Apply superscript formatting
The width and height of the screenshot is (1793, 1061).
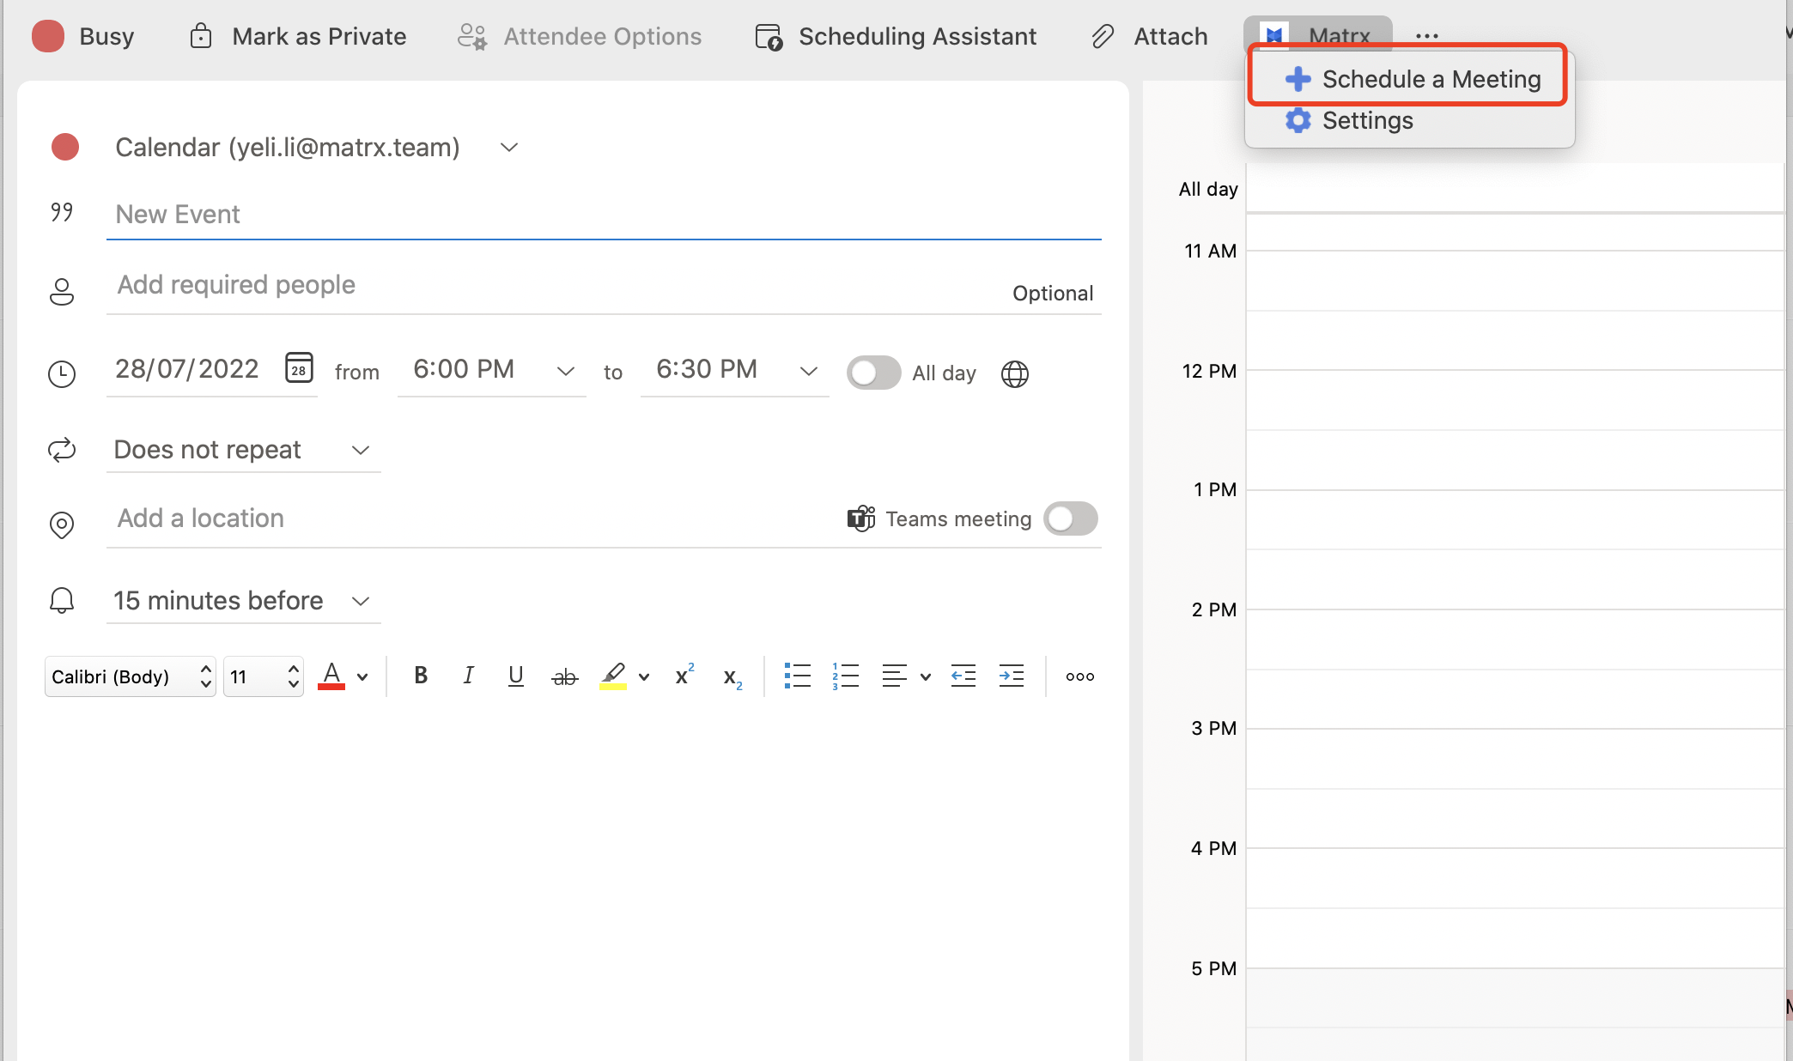684,675
